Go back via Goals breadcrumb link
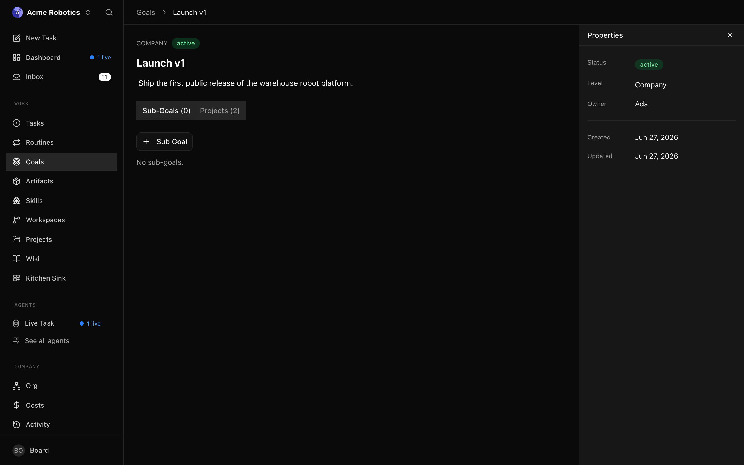744x465 pixels. (x=146, y=12)
